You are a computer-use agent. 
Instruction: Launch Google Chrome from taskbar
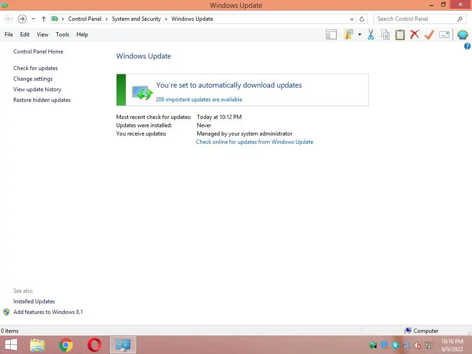(66, 345)
